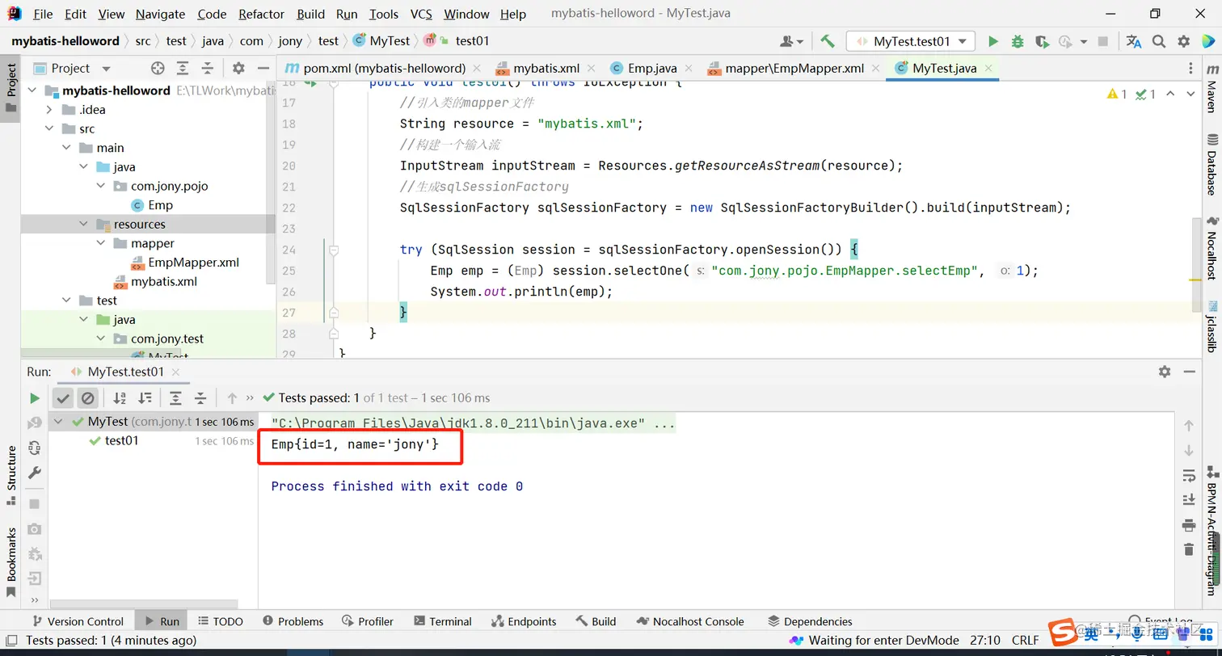Print the console output
The width and height of the screenshot is (1222, 656).
1188,525
